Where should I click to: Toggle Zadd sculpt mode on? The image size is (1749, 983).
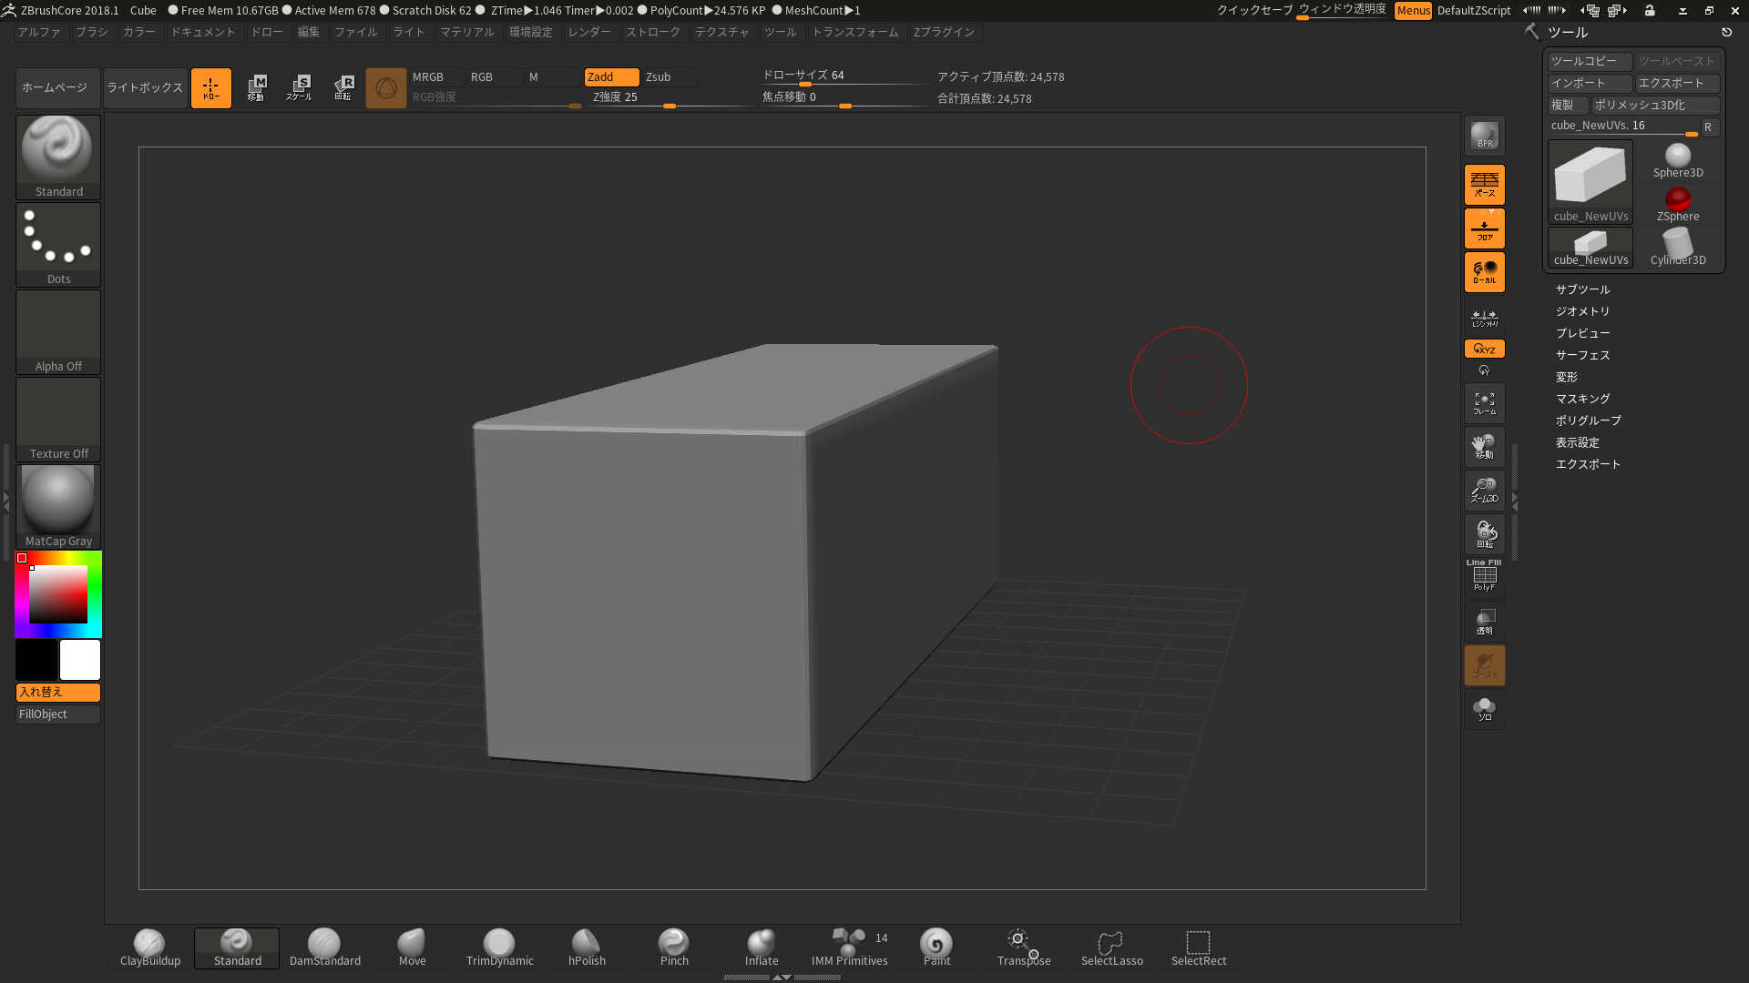[x=602, y=76]
